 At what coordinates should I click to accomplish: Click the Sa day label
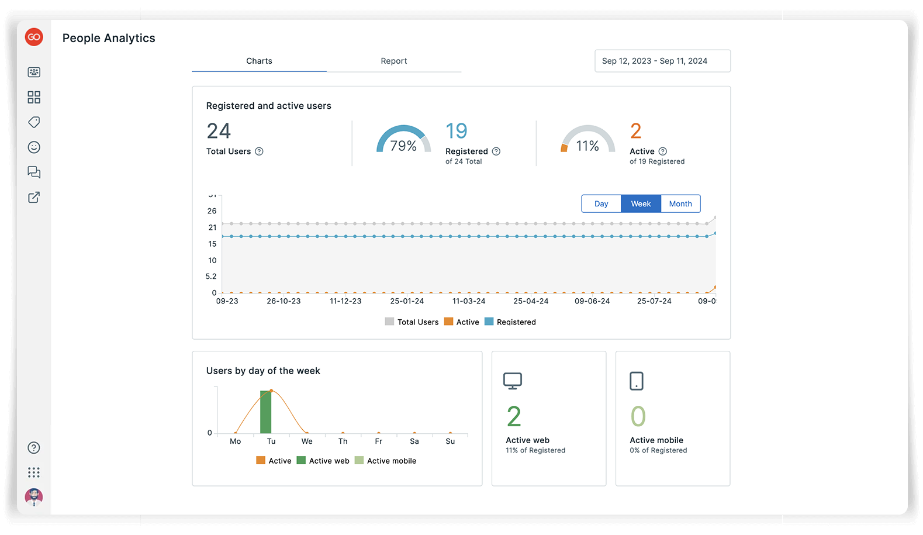(414, 441)
